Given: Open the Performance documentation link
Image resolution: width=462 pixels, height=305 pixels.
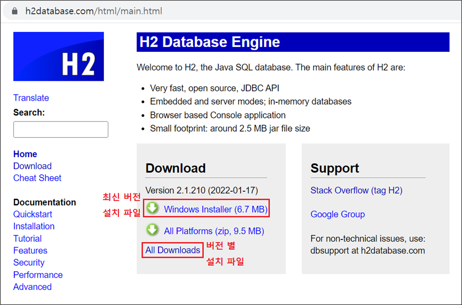Looking at the screenshot, I should click(x=38, y=275).
